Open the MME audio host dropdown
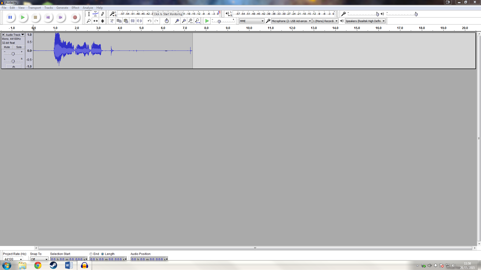 (252, 21)
